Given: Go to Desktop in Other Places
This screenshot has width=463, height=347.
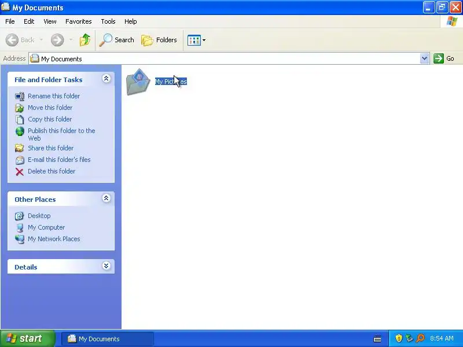Looking at the screenshot, I should tap(39, 216).
